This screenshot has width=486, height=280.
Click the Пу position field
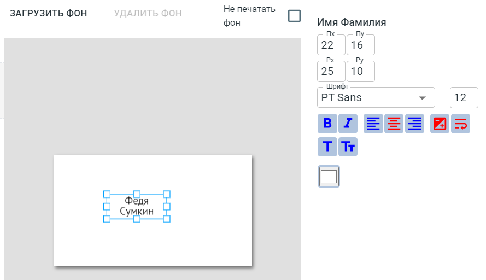coord(360,45)
